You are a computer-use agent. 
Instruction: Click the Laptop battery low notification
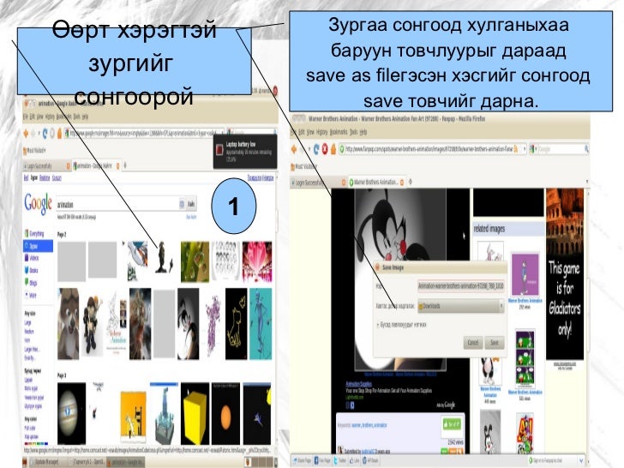(245, 151)
